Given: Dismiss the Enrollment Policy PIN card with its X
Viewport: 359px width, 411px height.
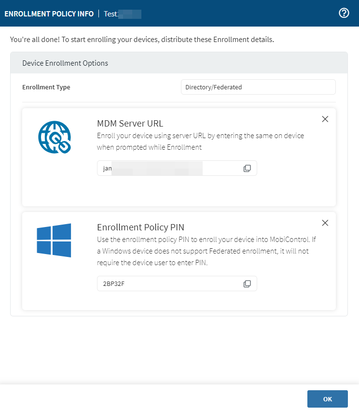Looking at the screenshot, I should coord(325,223).
